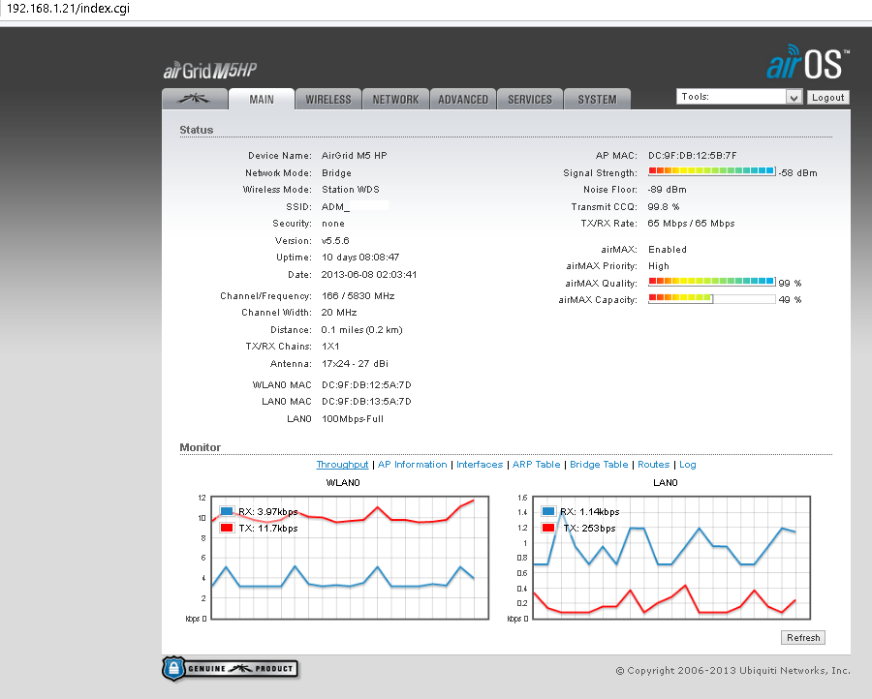Open the Bridge Table link
The height and width of the screenshot is (699, 872).
[x=599, y=465]
